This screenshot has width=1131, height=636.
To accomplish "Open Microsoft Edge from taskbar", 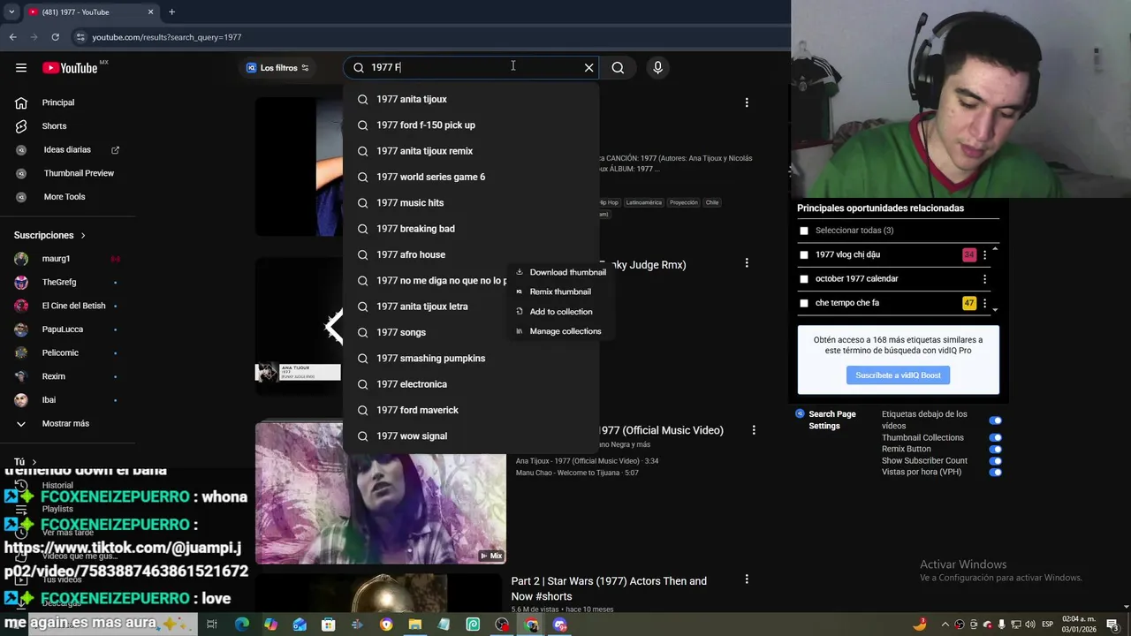I will 241,625.
